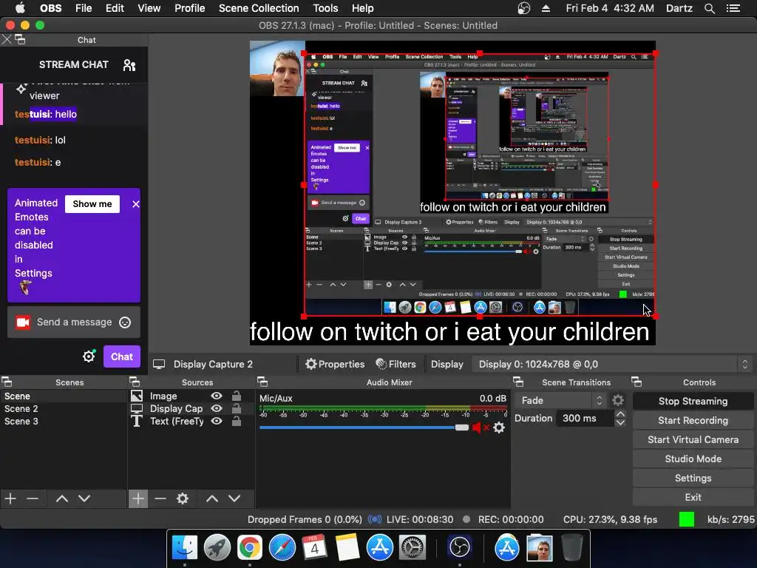
Task: Open OBS Settings from Controls
Action: [693, 479]
